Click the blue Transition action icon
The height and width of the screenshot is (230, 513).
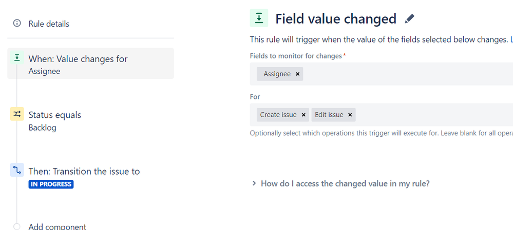[x=17, y=171]
